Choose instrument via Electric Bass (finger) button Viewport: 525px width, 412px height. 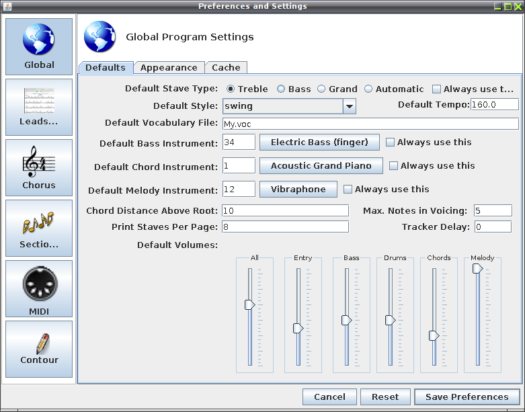tap(319, 142)
